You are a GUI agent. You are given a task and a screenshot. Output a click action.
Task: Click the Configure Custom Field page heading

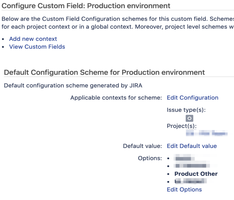pyautogui.click(x=86, y=6)
